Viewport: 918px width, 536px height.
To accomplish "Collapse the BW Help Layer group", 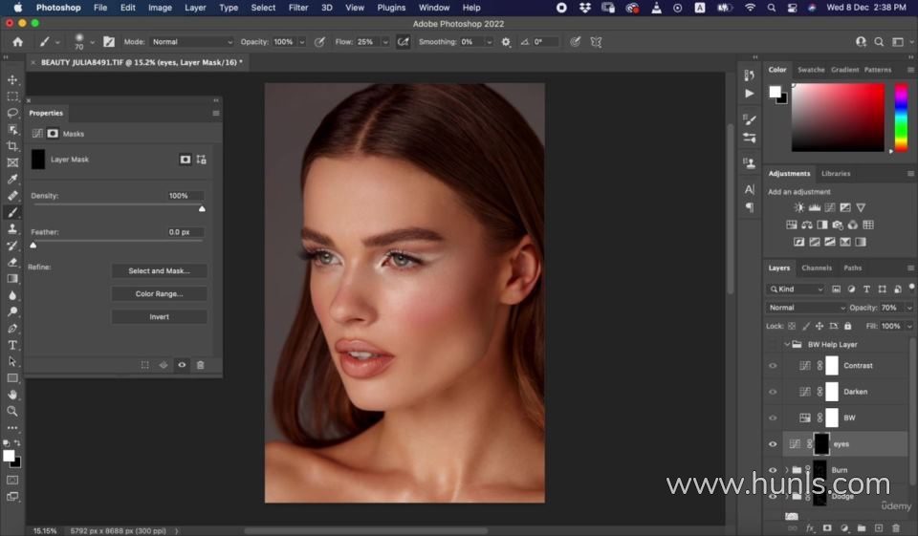I will [787, 344].
